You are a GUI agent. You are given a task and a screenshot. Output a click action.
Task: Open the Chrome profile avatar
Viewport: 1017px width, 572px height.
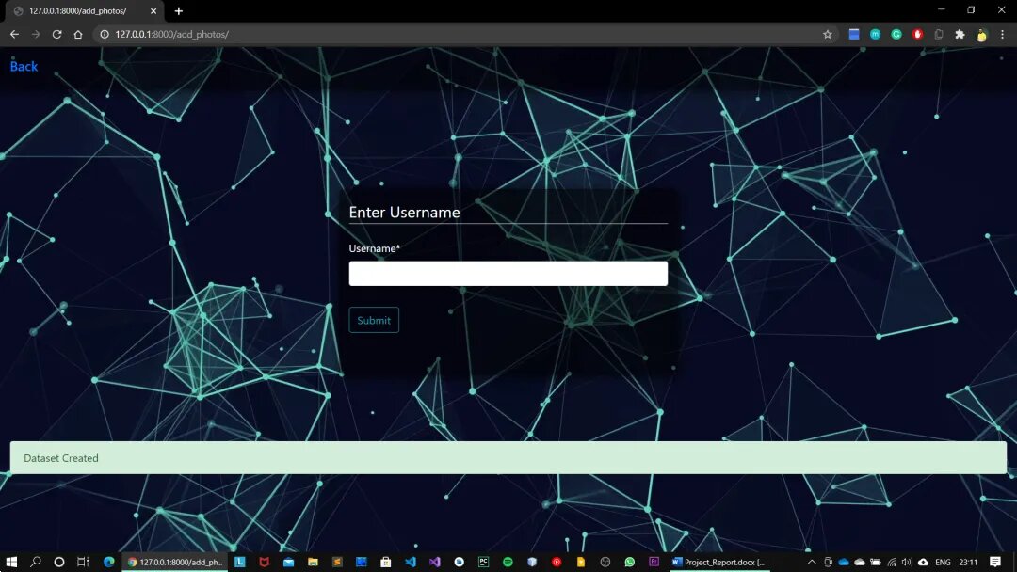tap(981, 35)
